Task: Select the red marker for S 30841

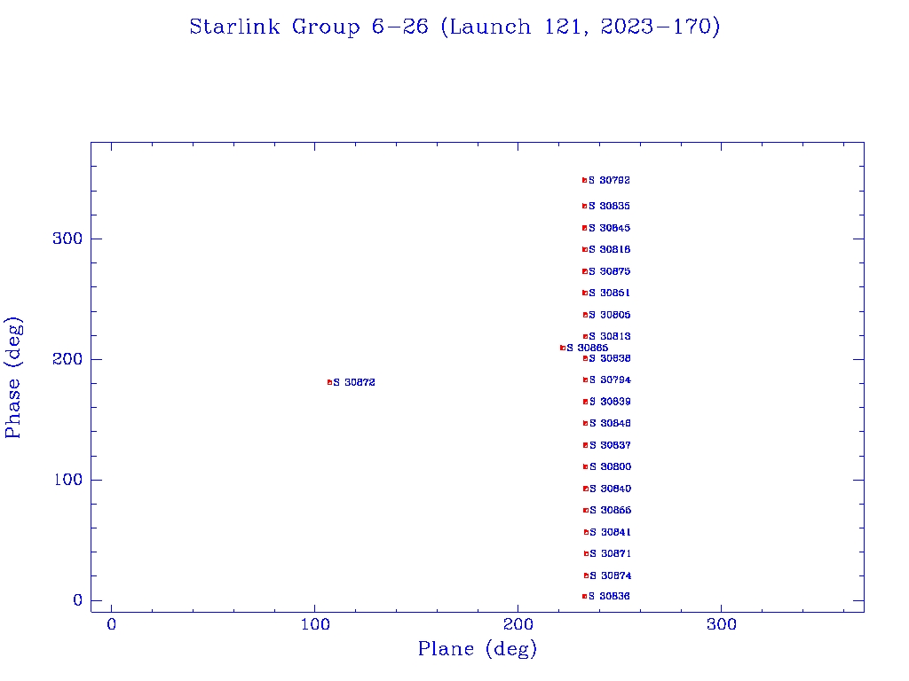Action: (x=586, y=532)
